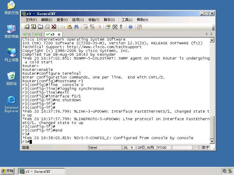
Task: Click terminal scrollbar down arrow
Action: click(212, 141)
